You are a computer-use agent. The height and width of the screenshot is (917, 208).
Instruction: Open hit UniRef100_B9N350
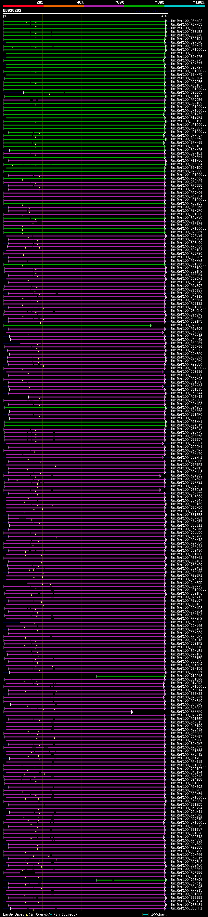pos(187,139)
